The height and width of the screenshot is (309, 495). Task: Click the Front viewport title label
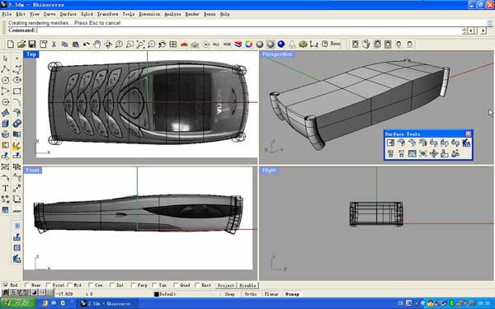click(x=33, y=171)
